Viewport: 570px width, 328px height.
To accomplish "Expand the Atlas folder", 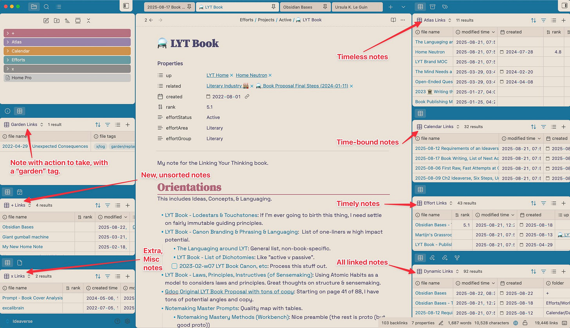I will coord(67,42).
